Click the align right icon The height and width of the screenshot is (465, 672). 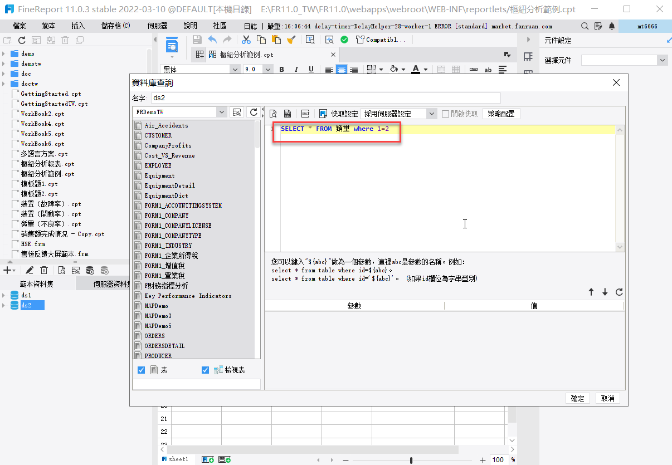coord(353,70)
